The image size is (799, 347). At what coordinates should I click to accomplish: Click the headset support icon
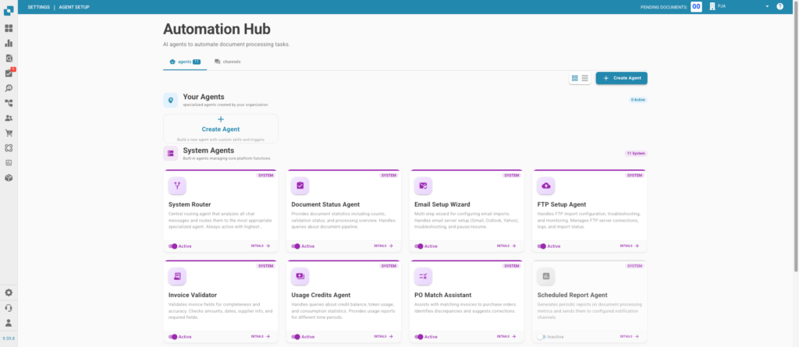9,307
